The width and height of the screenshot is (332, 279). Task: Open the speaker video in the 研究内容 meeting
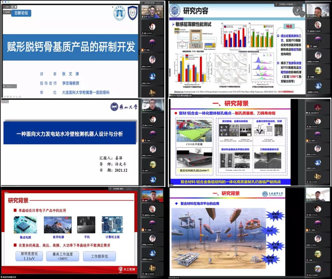tap(318, 10)
